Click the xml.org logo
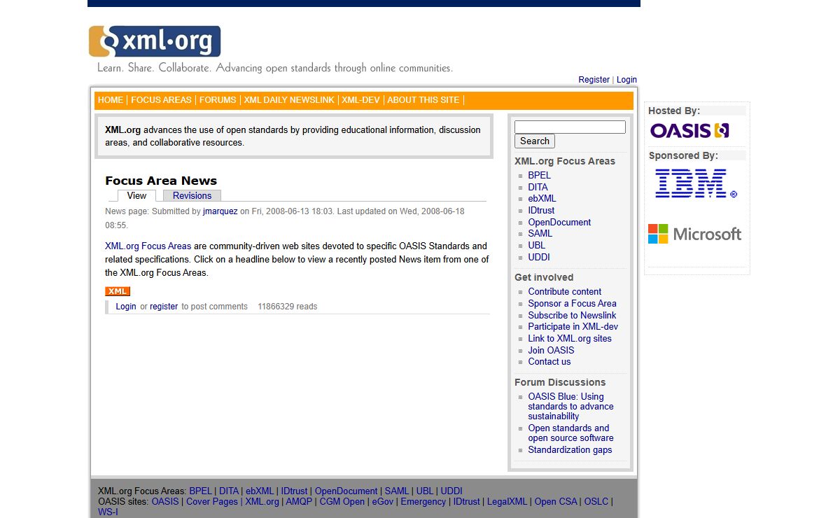This screenshot has height=518, width=840. pos(155,41)
